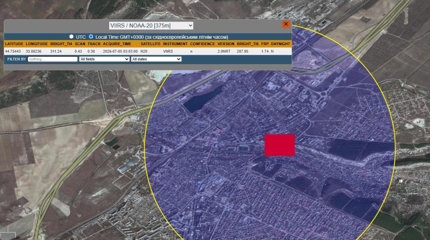Click the satellite value N20
This screenshot has height=240, width=430.
144,51
